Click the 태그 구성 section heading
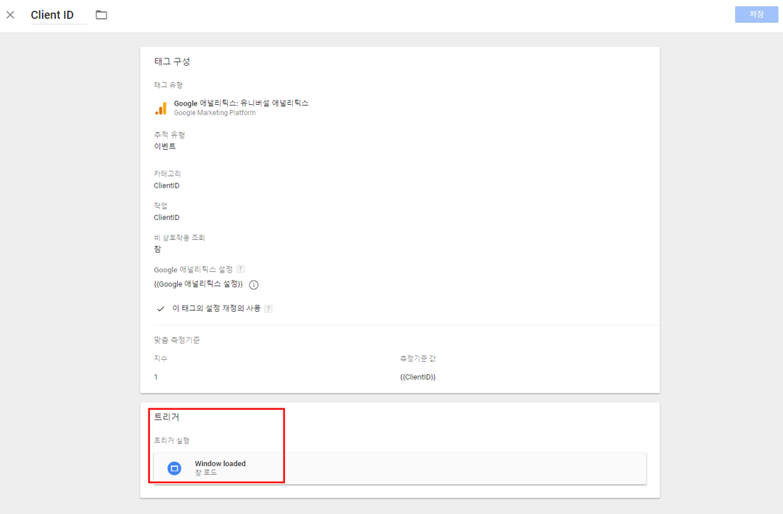 pyautogui.click(x=172, y=61)
